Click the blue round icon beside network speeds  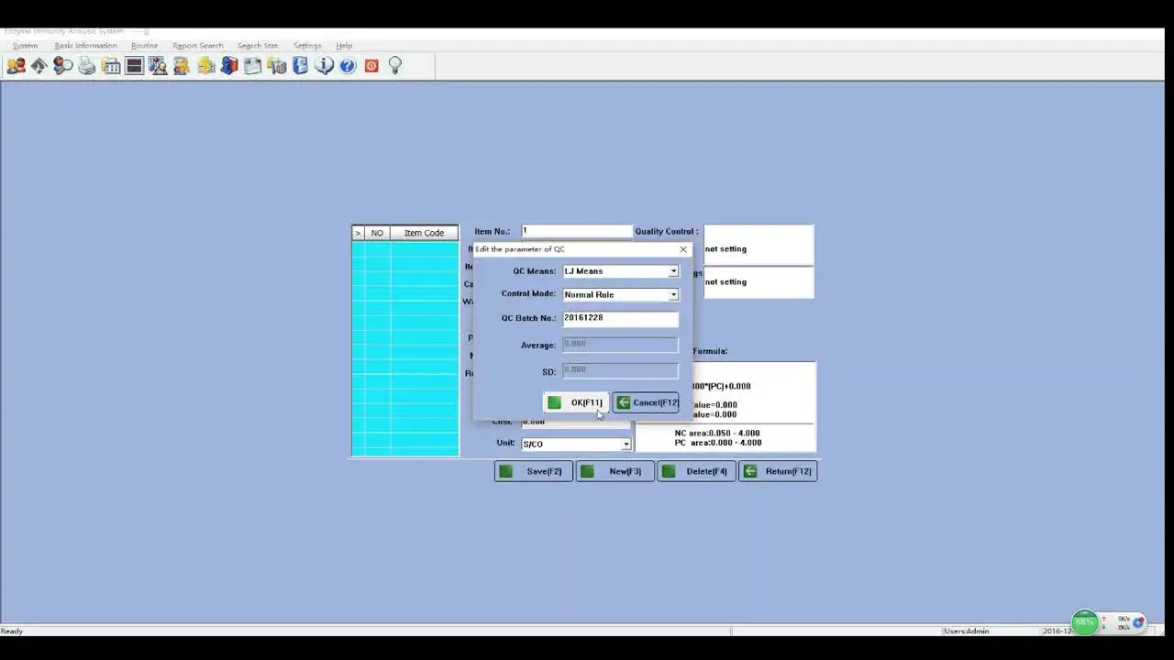coord(1138,622)
